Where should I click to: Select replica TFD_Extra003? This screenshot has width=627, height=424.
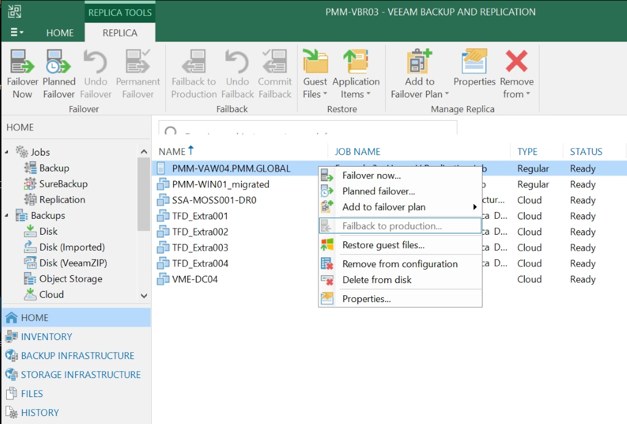pos(200,248)
